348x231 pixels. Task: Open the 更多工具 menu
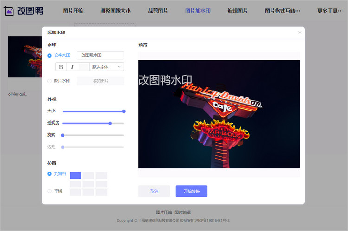[x=330, y=11]
